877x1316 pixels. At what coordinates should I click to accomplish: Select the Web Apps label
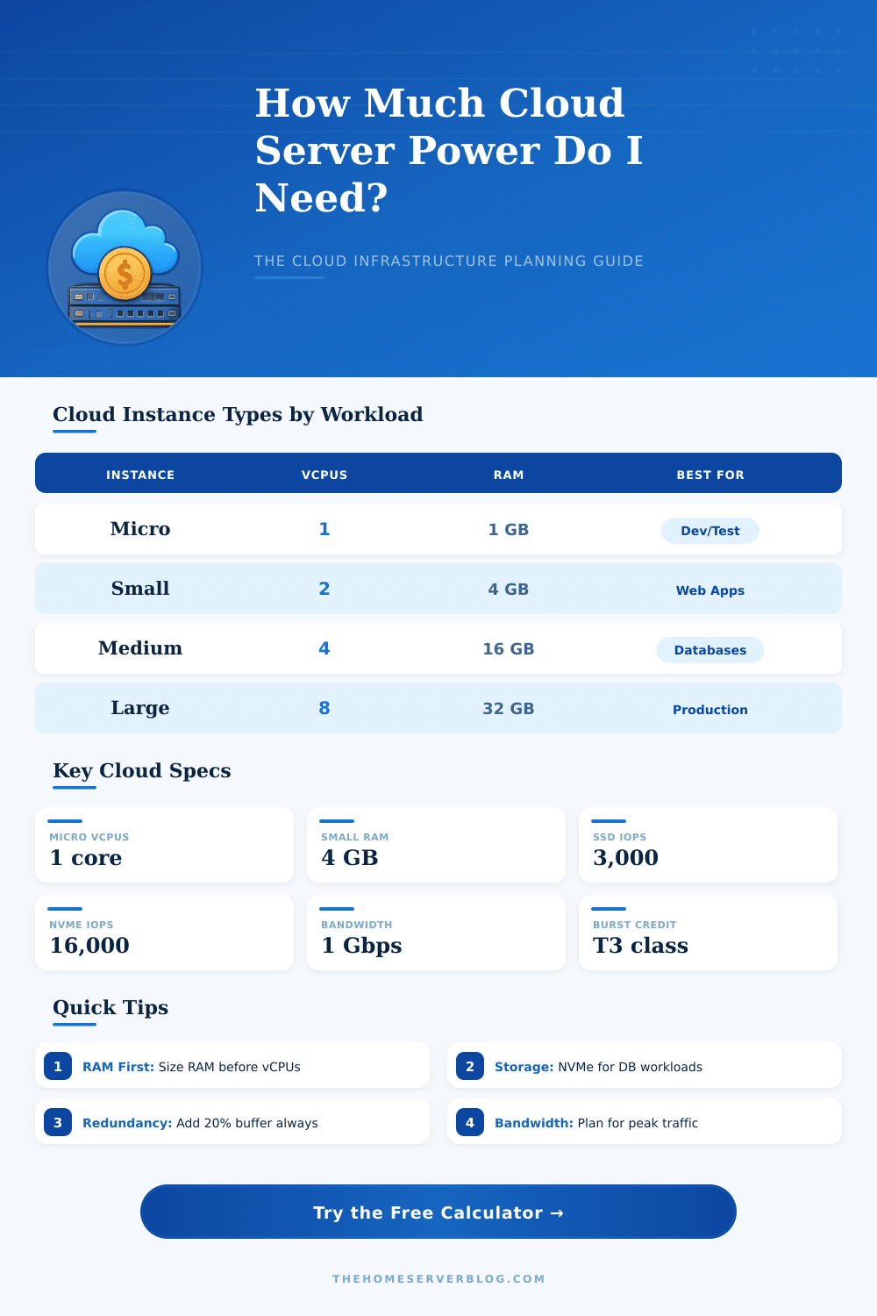(710, 590)
